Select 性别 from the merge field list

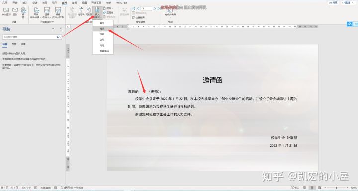pos(102,34)
